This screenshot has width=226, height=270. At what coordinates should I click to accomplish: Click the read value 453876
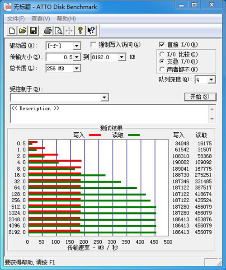point(203,219)
